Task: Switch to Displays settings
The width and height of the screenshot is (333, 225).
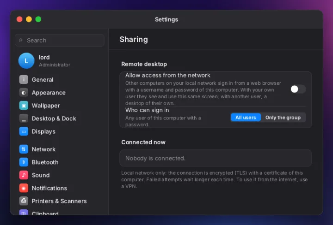Action: coord(43,132)
